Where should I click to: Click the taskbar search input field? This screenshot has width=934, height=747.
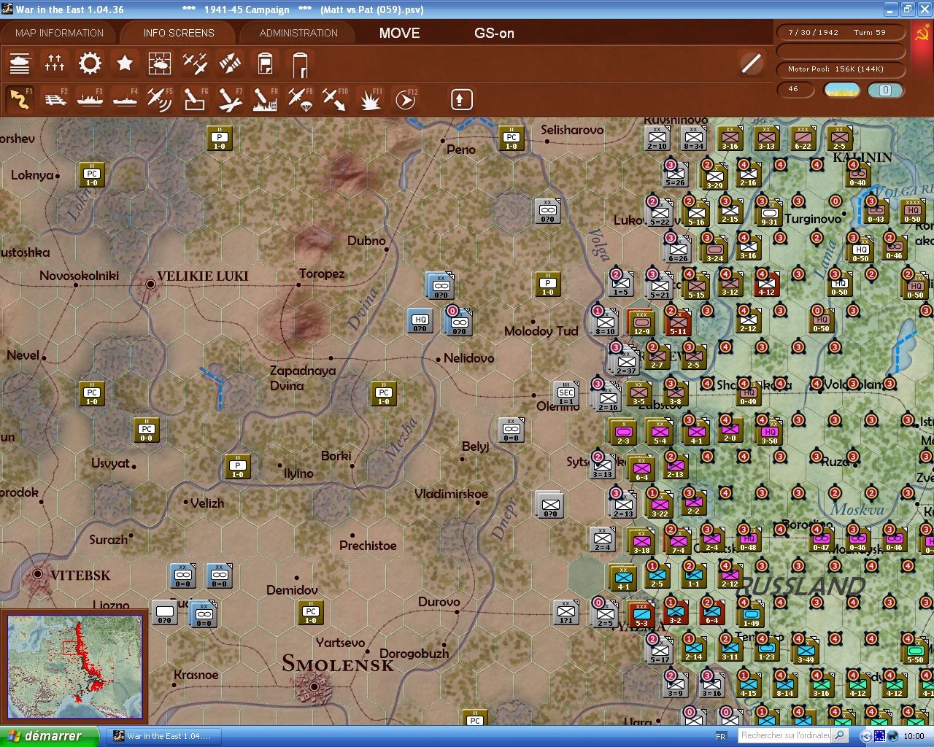784,735
